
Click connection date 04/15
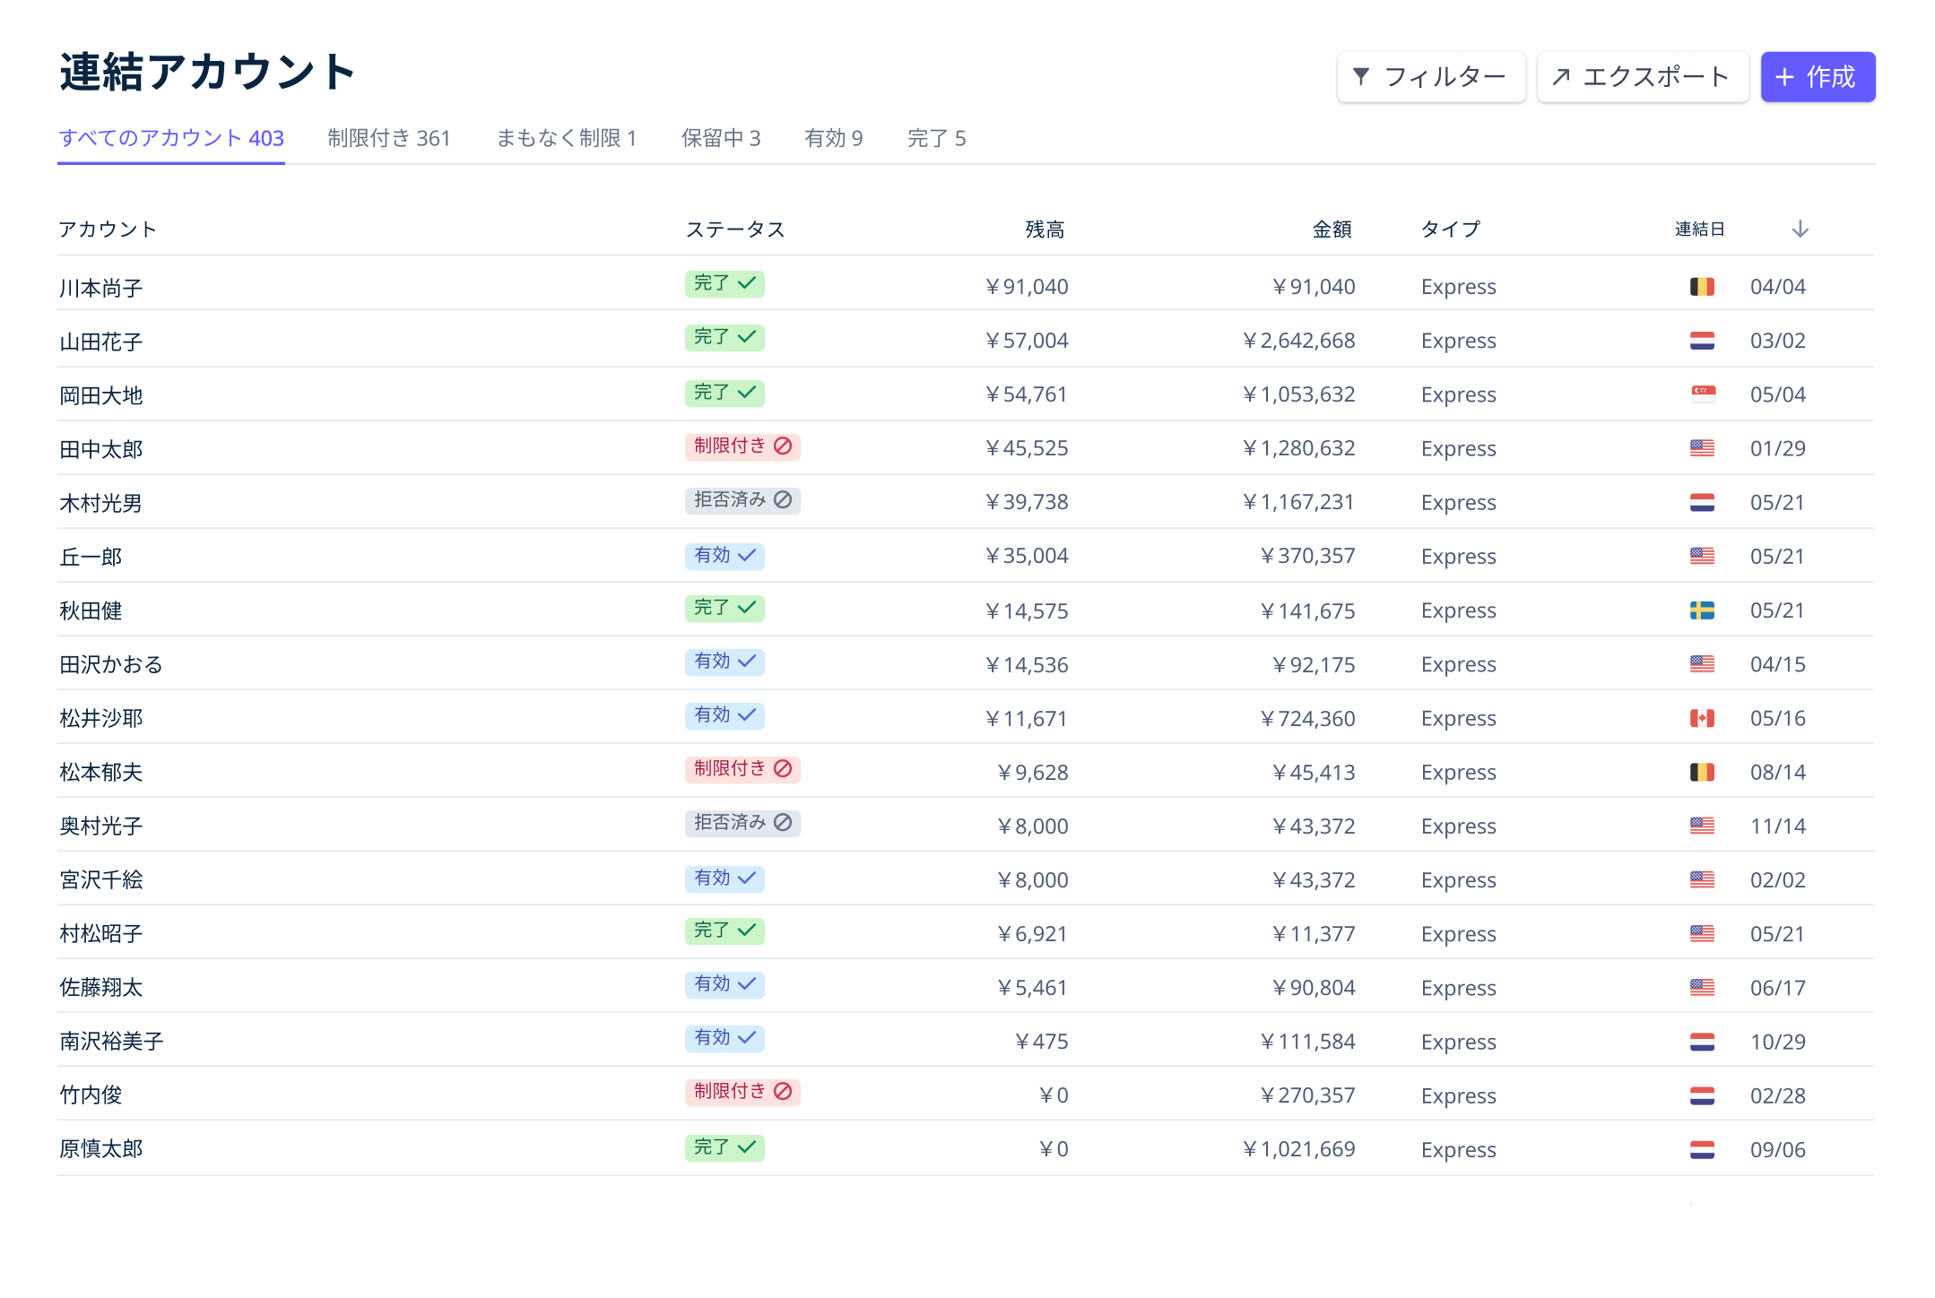click(x=1778, y=664)
